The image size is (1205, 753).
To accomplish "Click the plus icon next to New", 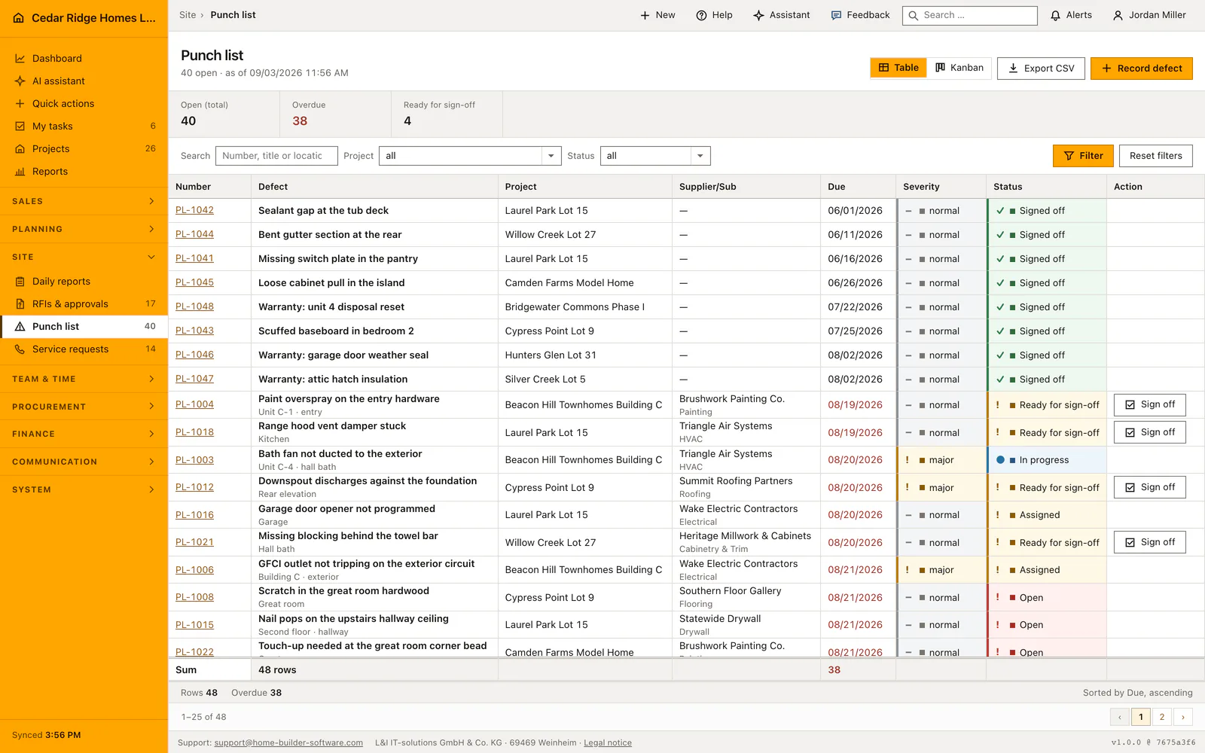I will point(645,15).
